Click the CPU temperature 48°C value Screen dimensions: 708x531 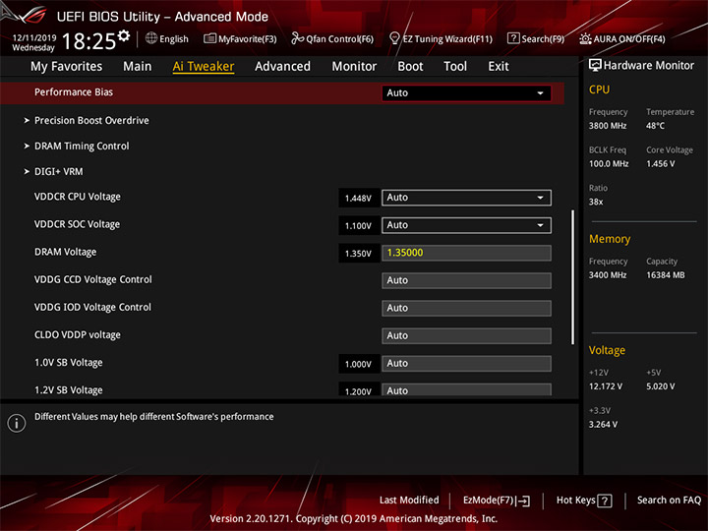tap(655, 126)
